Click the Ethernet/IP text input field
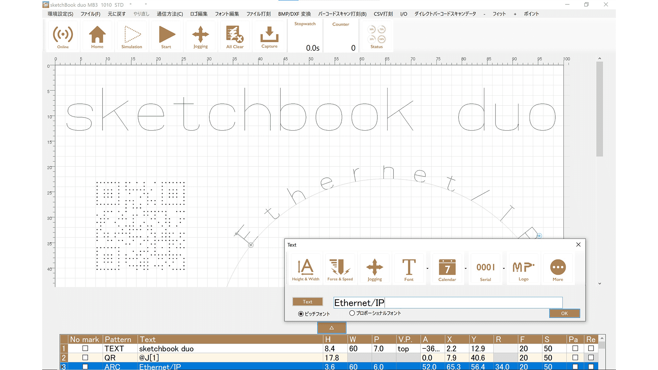 448,303
